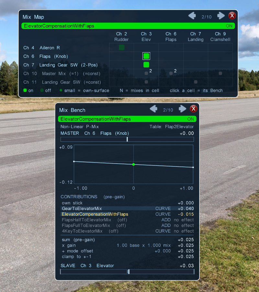Click the Table: Flap2Elevator label

coord(172,127)
